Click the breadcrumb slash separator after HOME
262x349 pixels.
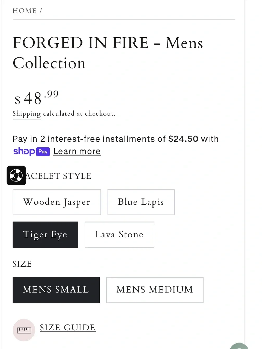[x=41, y=11]
